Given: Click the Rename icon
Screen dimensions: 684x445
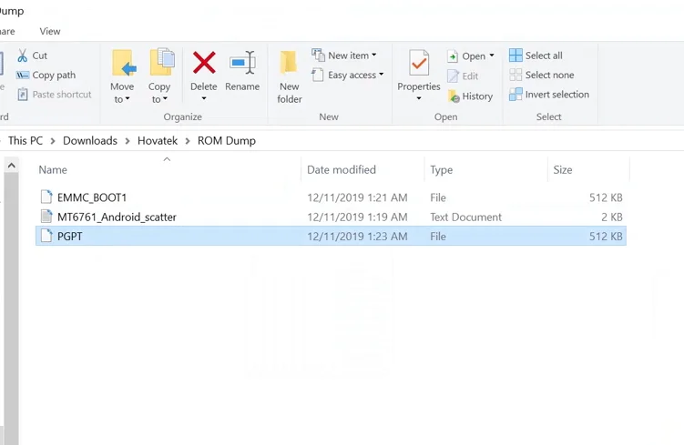Looking at the screenshot, I should (242, 62).
